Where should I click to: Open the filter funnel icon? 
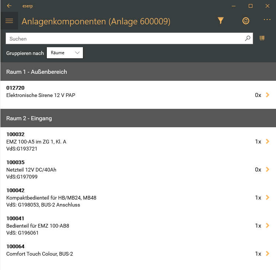pos(220,21)
